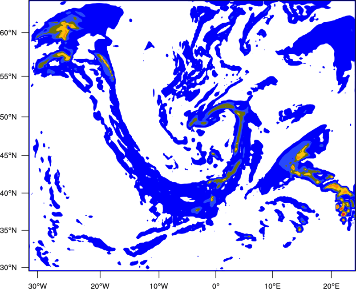Click the 10°W longitude label
The image size is (356, 289).
(x=159, y=286)
